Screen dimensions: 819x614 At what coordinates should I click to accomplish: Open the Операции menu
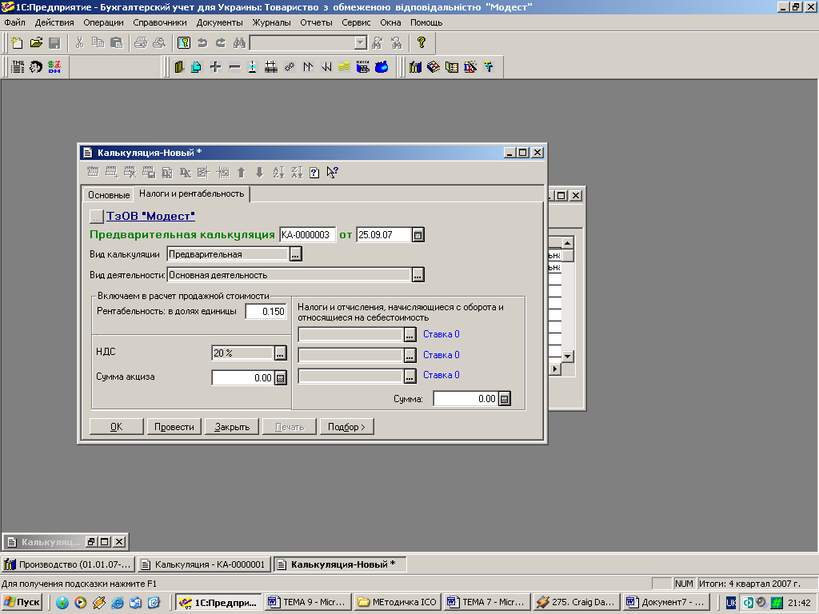[x=103, y=22]
